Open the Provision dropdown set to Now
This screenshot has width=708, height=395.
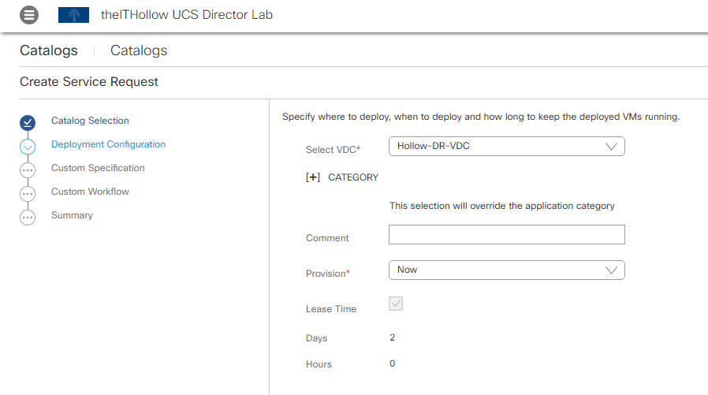[506, 270]
